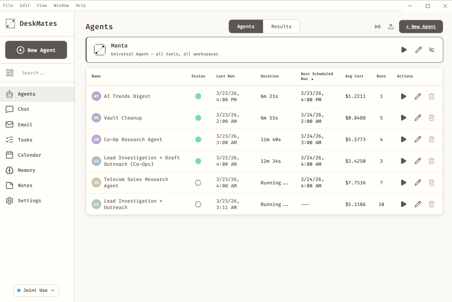Delete Lead Investigation + Outreach agent
Image resolution: width=452 pixels, height=302 pixels.
(431, 204)
